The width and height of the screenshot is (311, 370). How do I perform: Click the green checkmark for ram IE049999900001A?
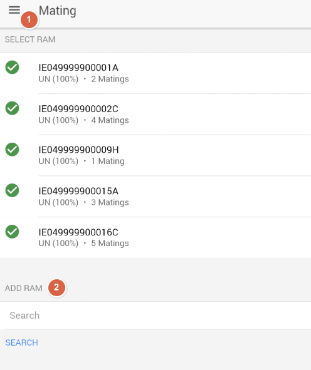point(13,67)
